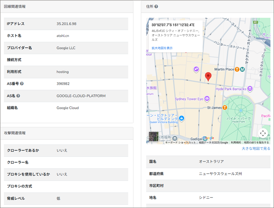
Task: Click 利用規約 link on map
Action: (x=236, y=142)
